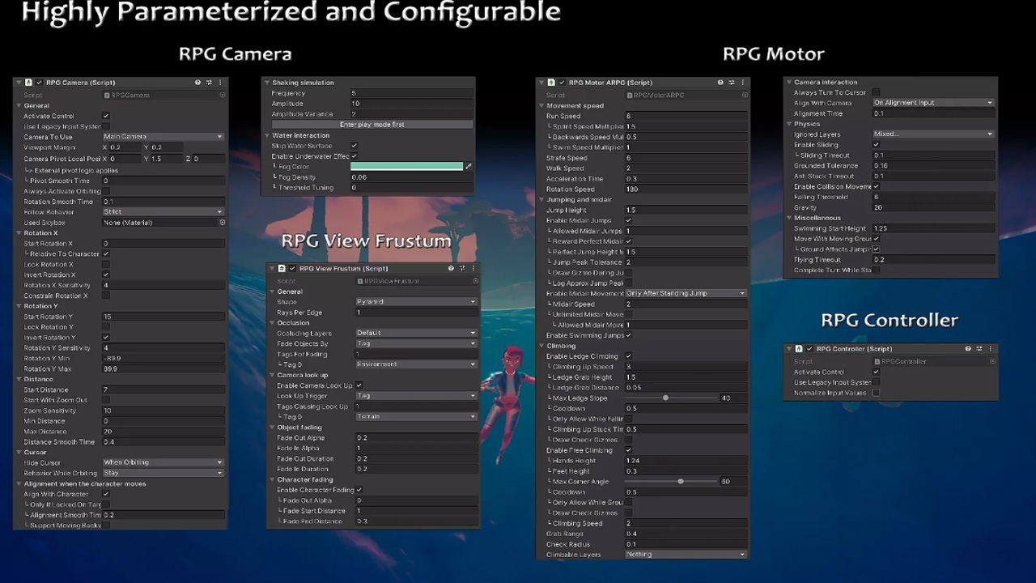Enable Always Turn To Cursor checkbox
Image resolution: width=1036 pixels, height=583 pixels.
(x=876, y=93)
